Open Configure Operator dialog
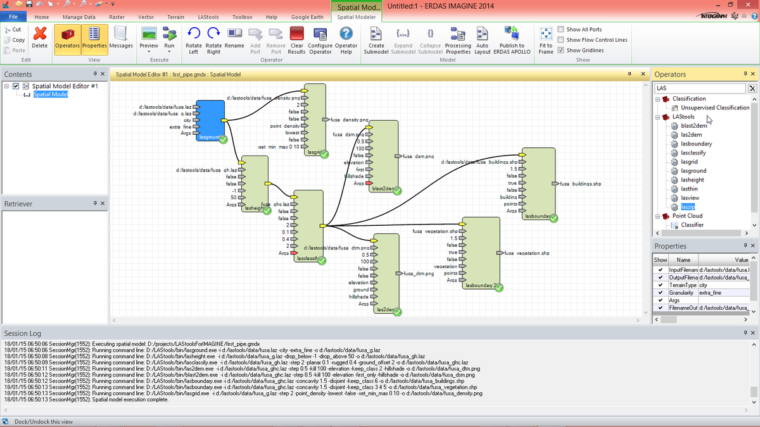The width and height of the screenshot is (760, 427). pyautogui.click(x=320, y=40)
